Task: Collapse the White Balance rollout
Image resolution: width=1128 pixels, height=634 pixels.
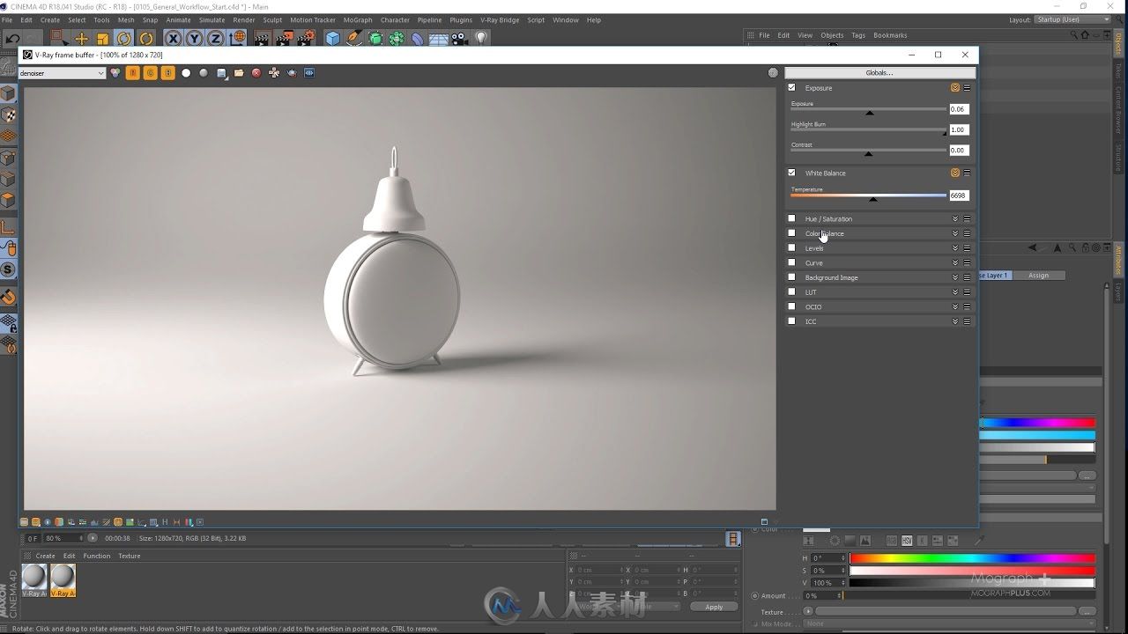Action: point(955,173)
